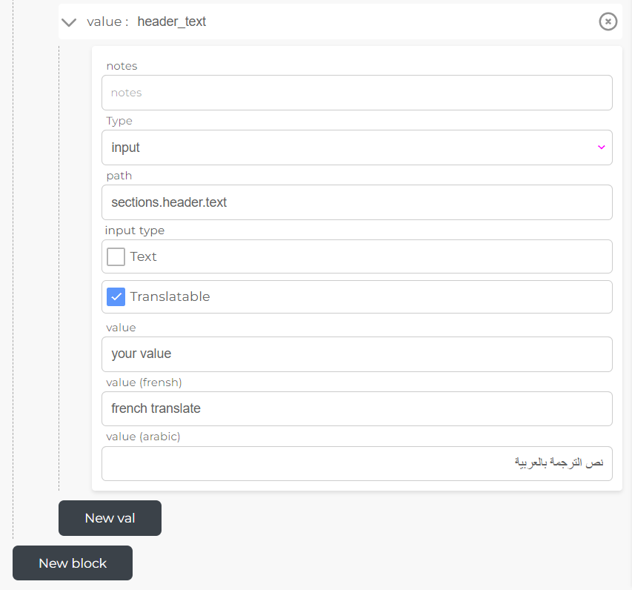Click the path field containing sections.header.text
The image size is (632, 590).
point(356,202)
